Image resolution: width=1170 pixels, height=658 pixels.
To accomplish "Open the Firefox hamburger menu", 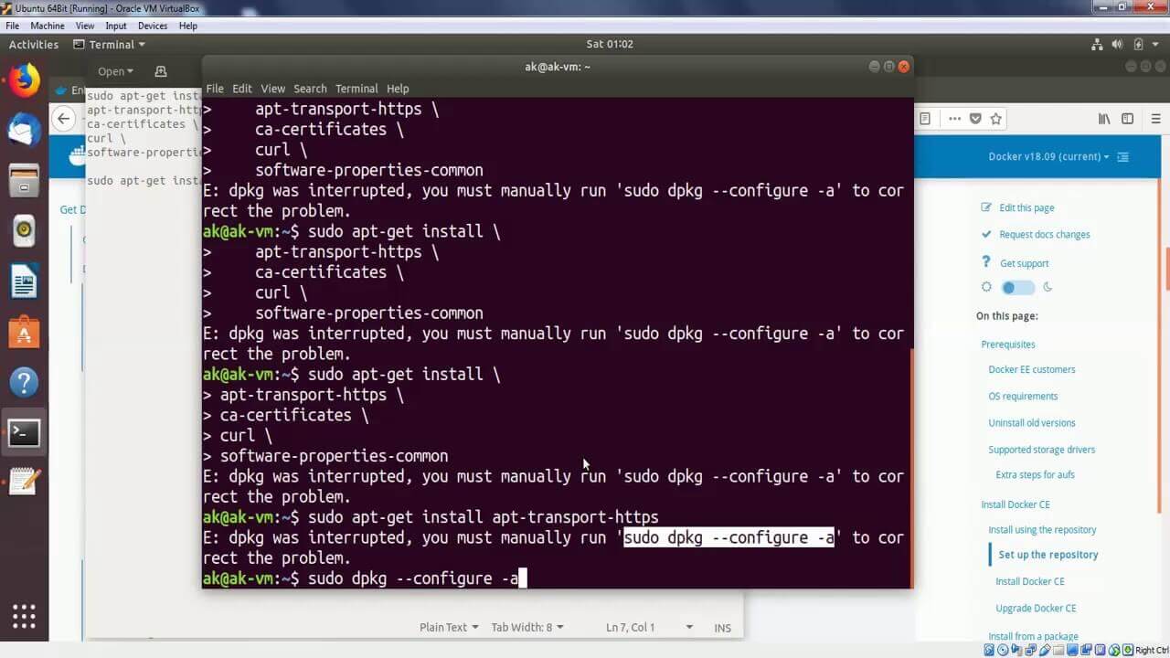I will [x=1154, y=118].
